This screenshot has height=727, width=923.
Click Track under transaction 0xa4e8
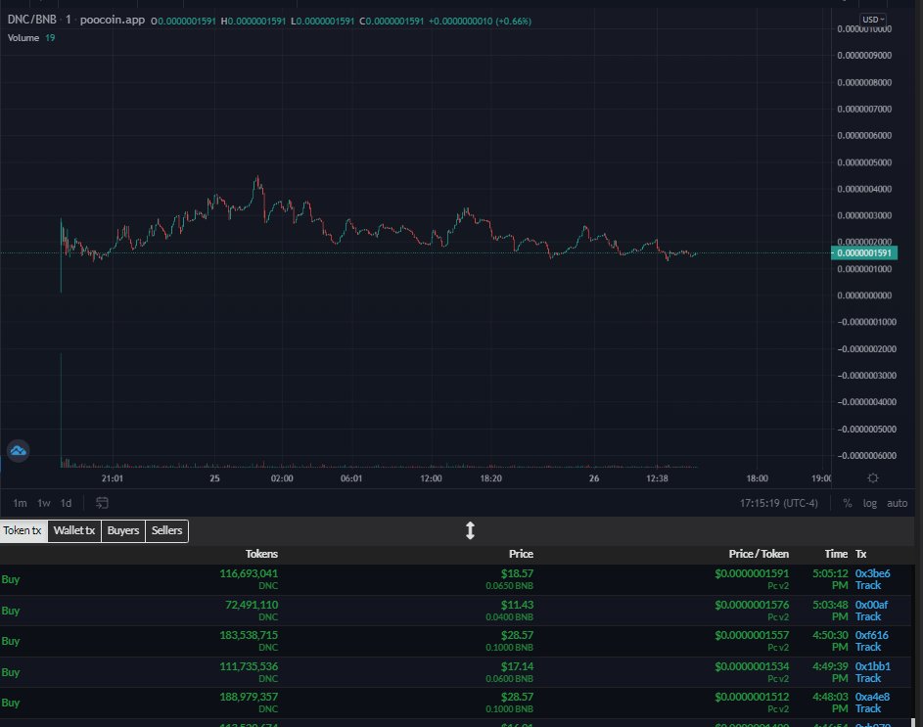tap(868, 708)
